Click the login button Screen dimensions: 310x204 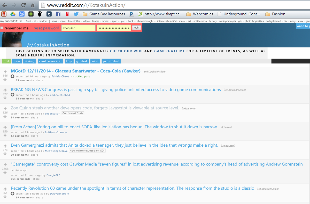(136, 28)
